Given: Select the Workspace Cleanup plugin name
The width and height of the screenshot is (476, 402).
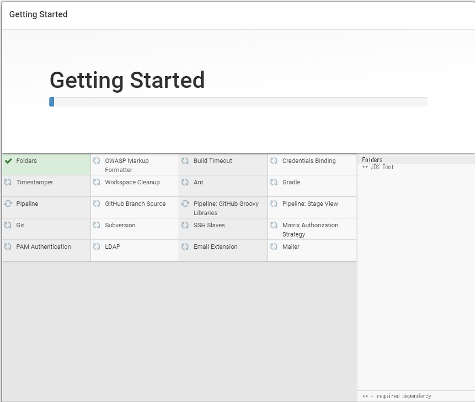Looking at the screenshot, I should click(x=132, y=183).
